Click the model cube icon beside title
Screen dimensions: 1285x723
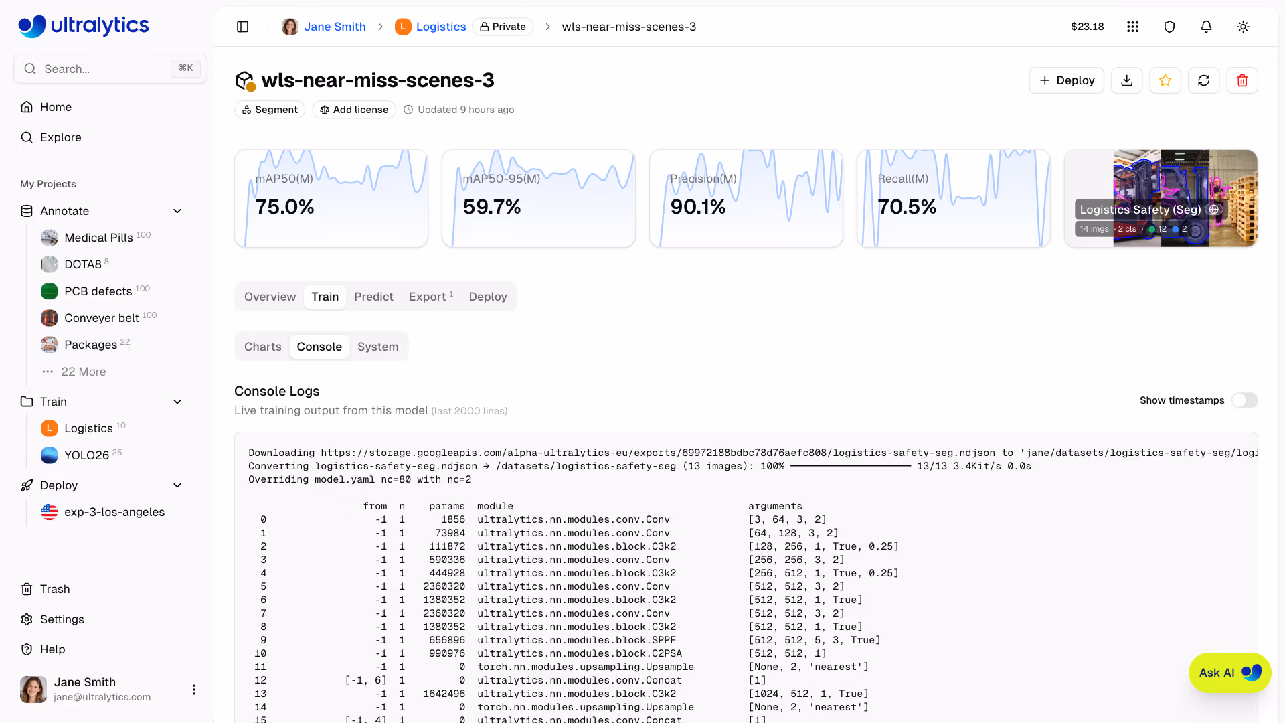pyautogui.click(x=245, y=81)
